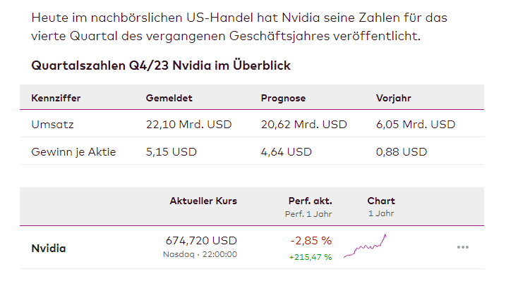Click the -2,85 % performance value
The width and height of the screenshot is (506, 288).
coord(311,240)
